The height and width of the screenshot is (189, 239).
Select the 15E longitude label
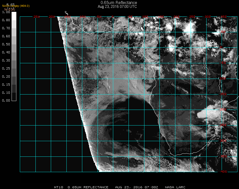(161, 17)
